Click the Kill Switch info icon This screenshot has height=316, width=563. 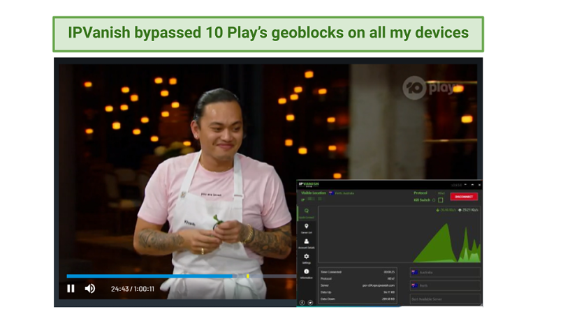(x=432, y=200)
